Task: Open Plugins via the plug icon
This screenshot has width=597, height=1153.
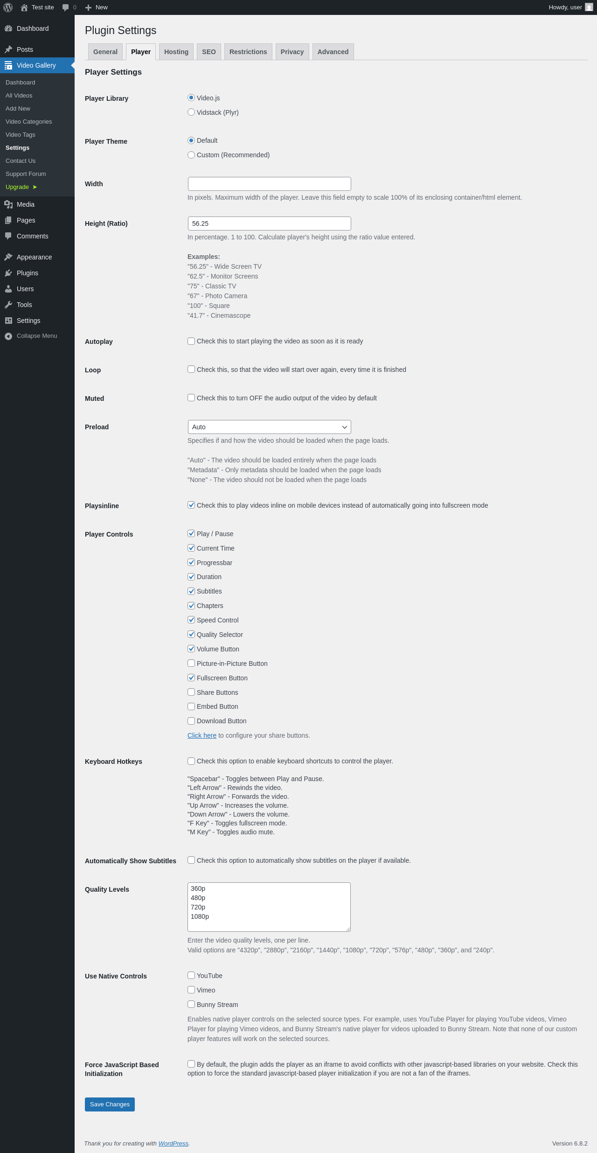Action: 8,273
